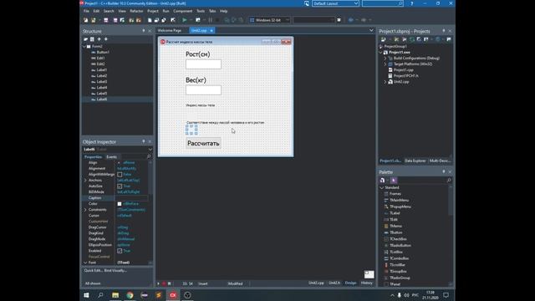Pin the Structure panel
Image resolution: width=535 pixels, height=301 pixels.
[x=144, y=31]
